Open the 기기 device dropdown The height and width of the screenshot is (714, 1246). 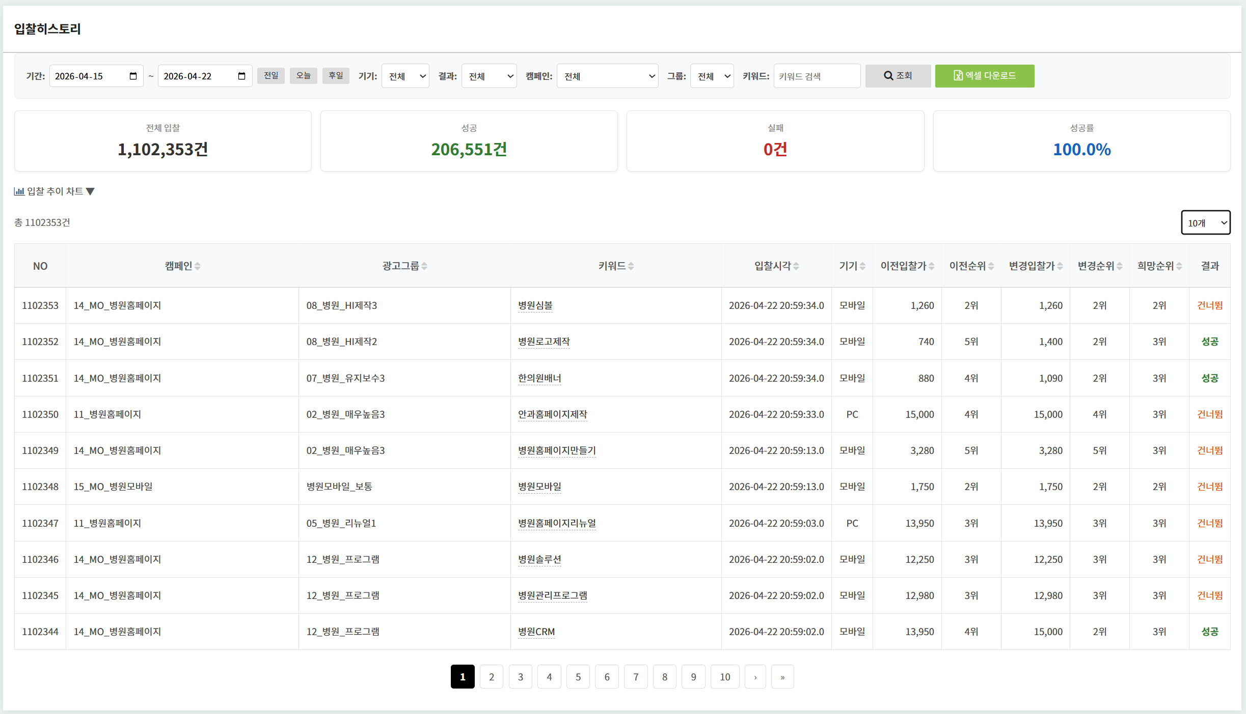[x=405, y=76]
